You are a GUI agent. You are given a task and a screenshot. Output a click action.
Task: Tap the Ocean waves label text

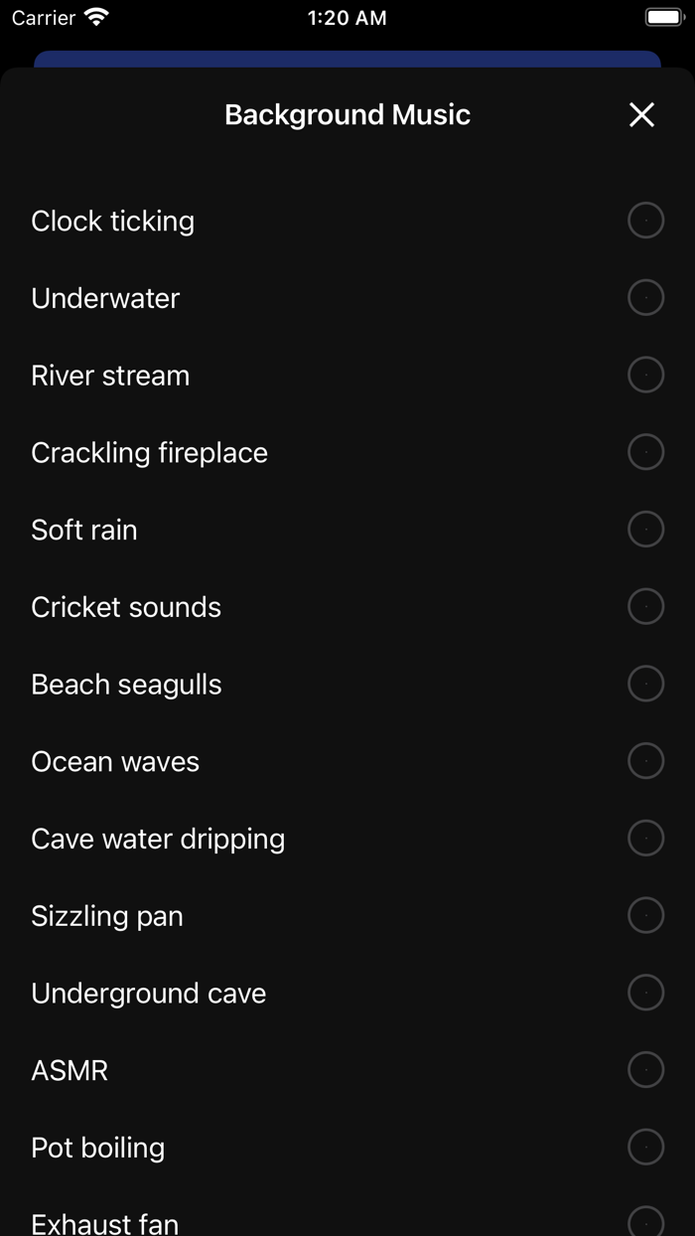(x=115, y=762)
